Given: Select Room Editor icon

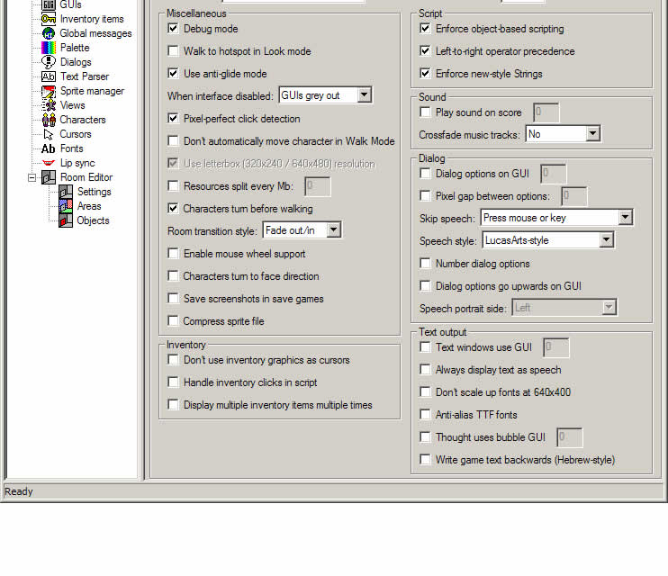Looking at the screenshot, I should 48,177.
